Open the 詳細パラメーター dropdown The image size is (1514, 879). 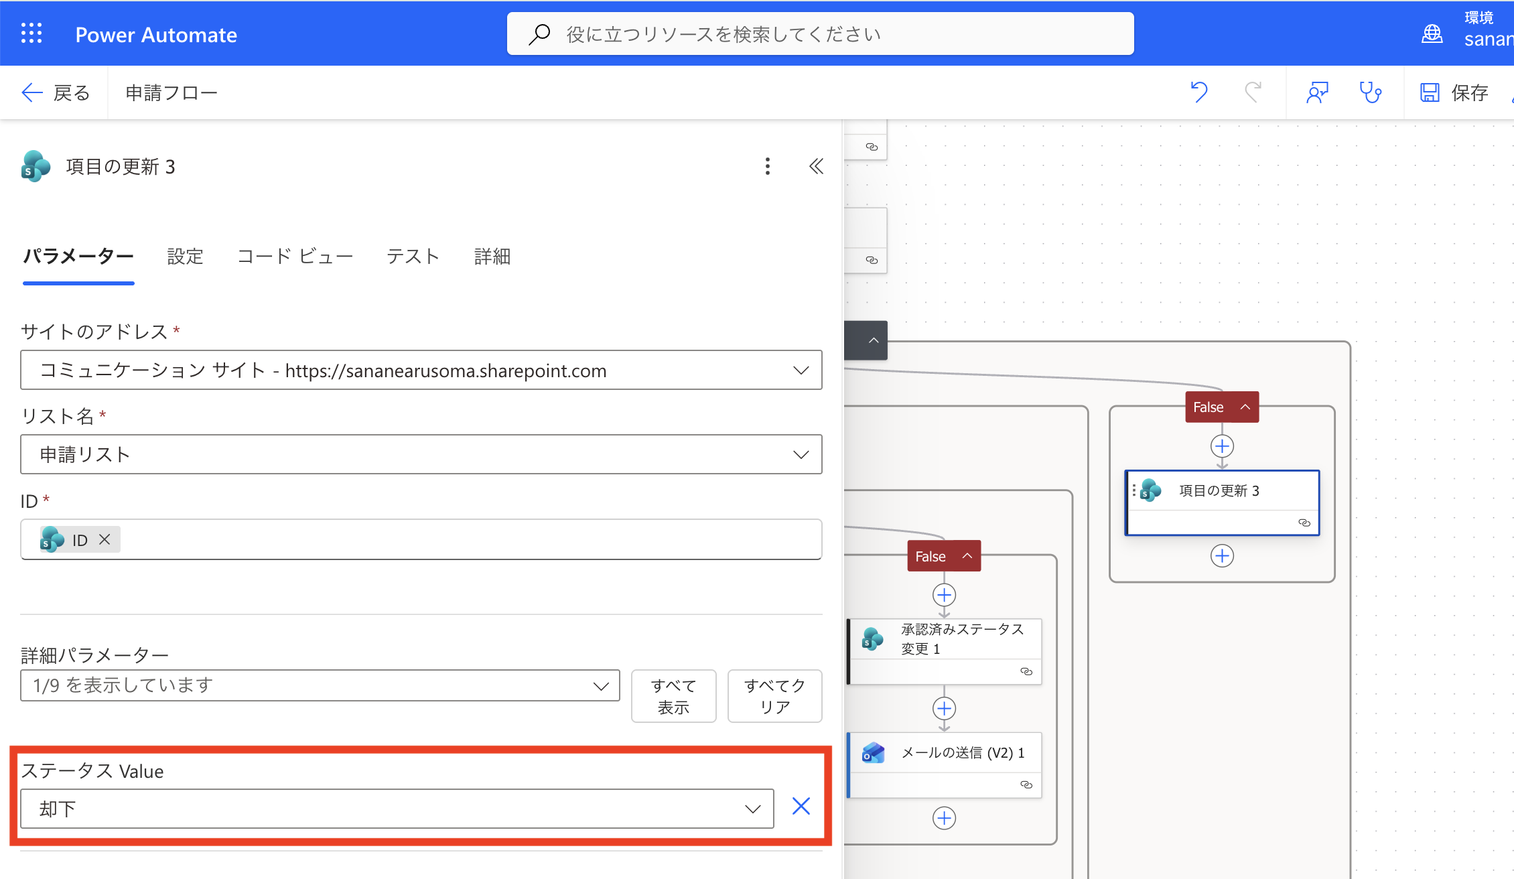pos(320,685)
